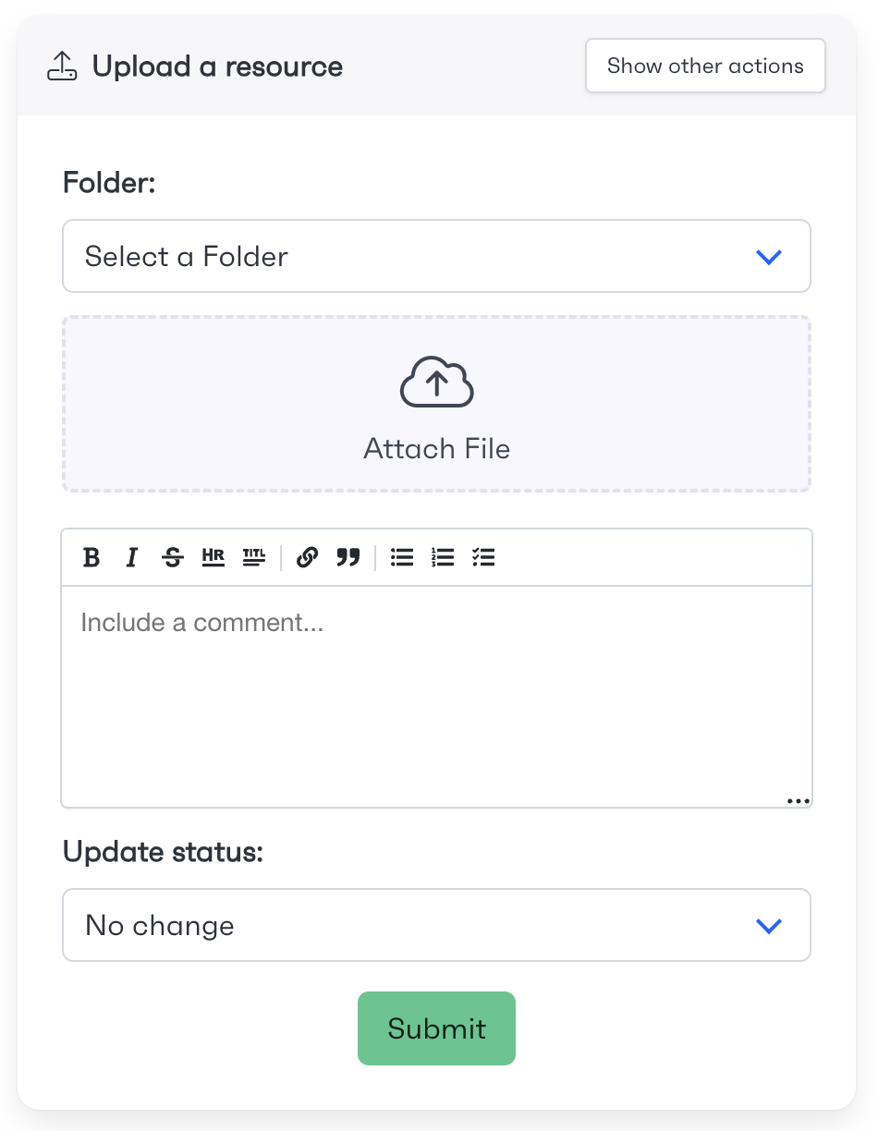Image resolution: width=878 pixels, height=1131 pixels.
Task: Click the No change chevron arrow
Action: tap(769, 926)
